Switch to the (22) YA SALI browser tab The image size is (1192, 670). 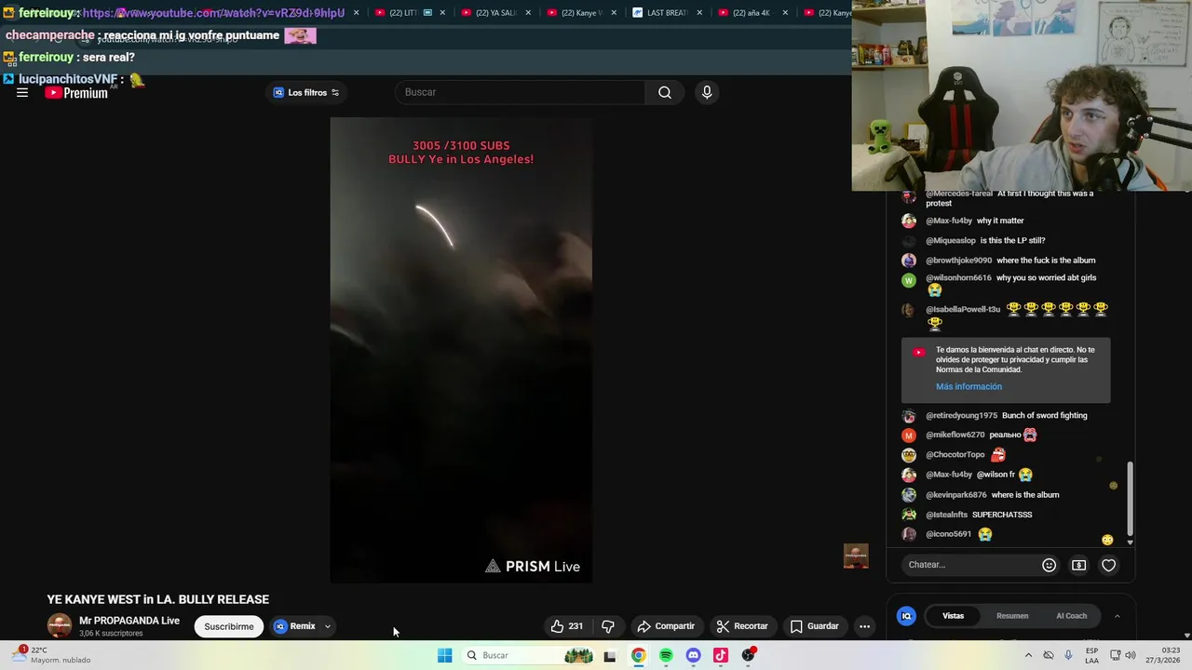[487, 13]
